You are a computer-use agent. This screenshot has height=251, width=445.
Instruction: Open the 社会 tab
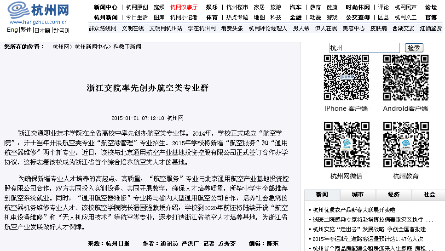click(429, 194)
